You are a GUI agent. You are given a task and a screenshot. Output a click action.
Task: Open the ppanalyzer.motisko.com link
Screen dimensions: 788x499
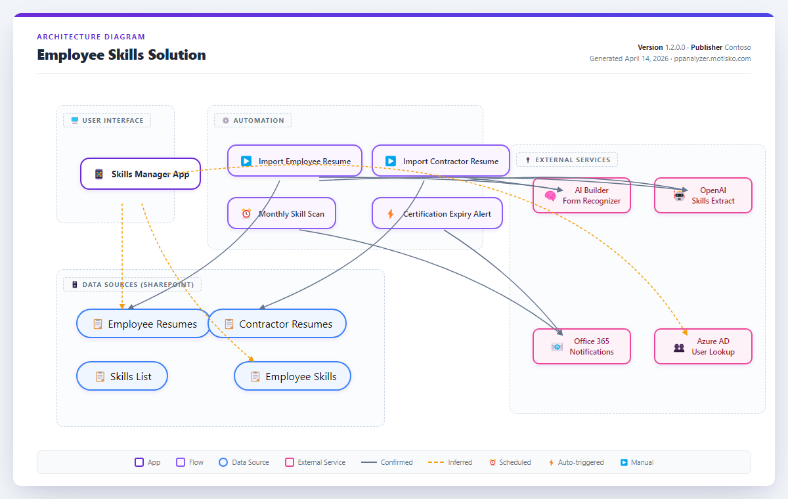click(712, 58)
